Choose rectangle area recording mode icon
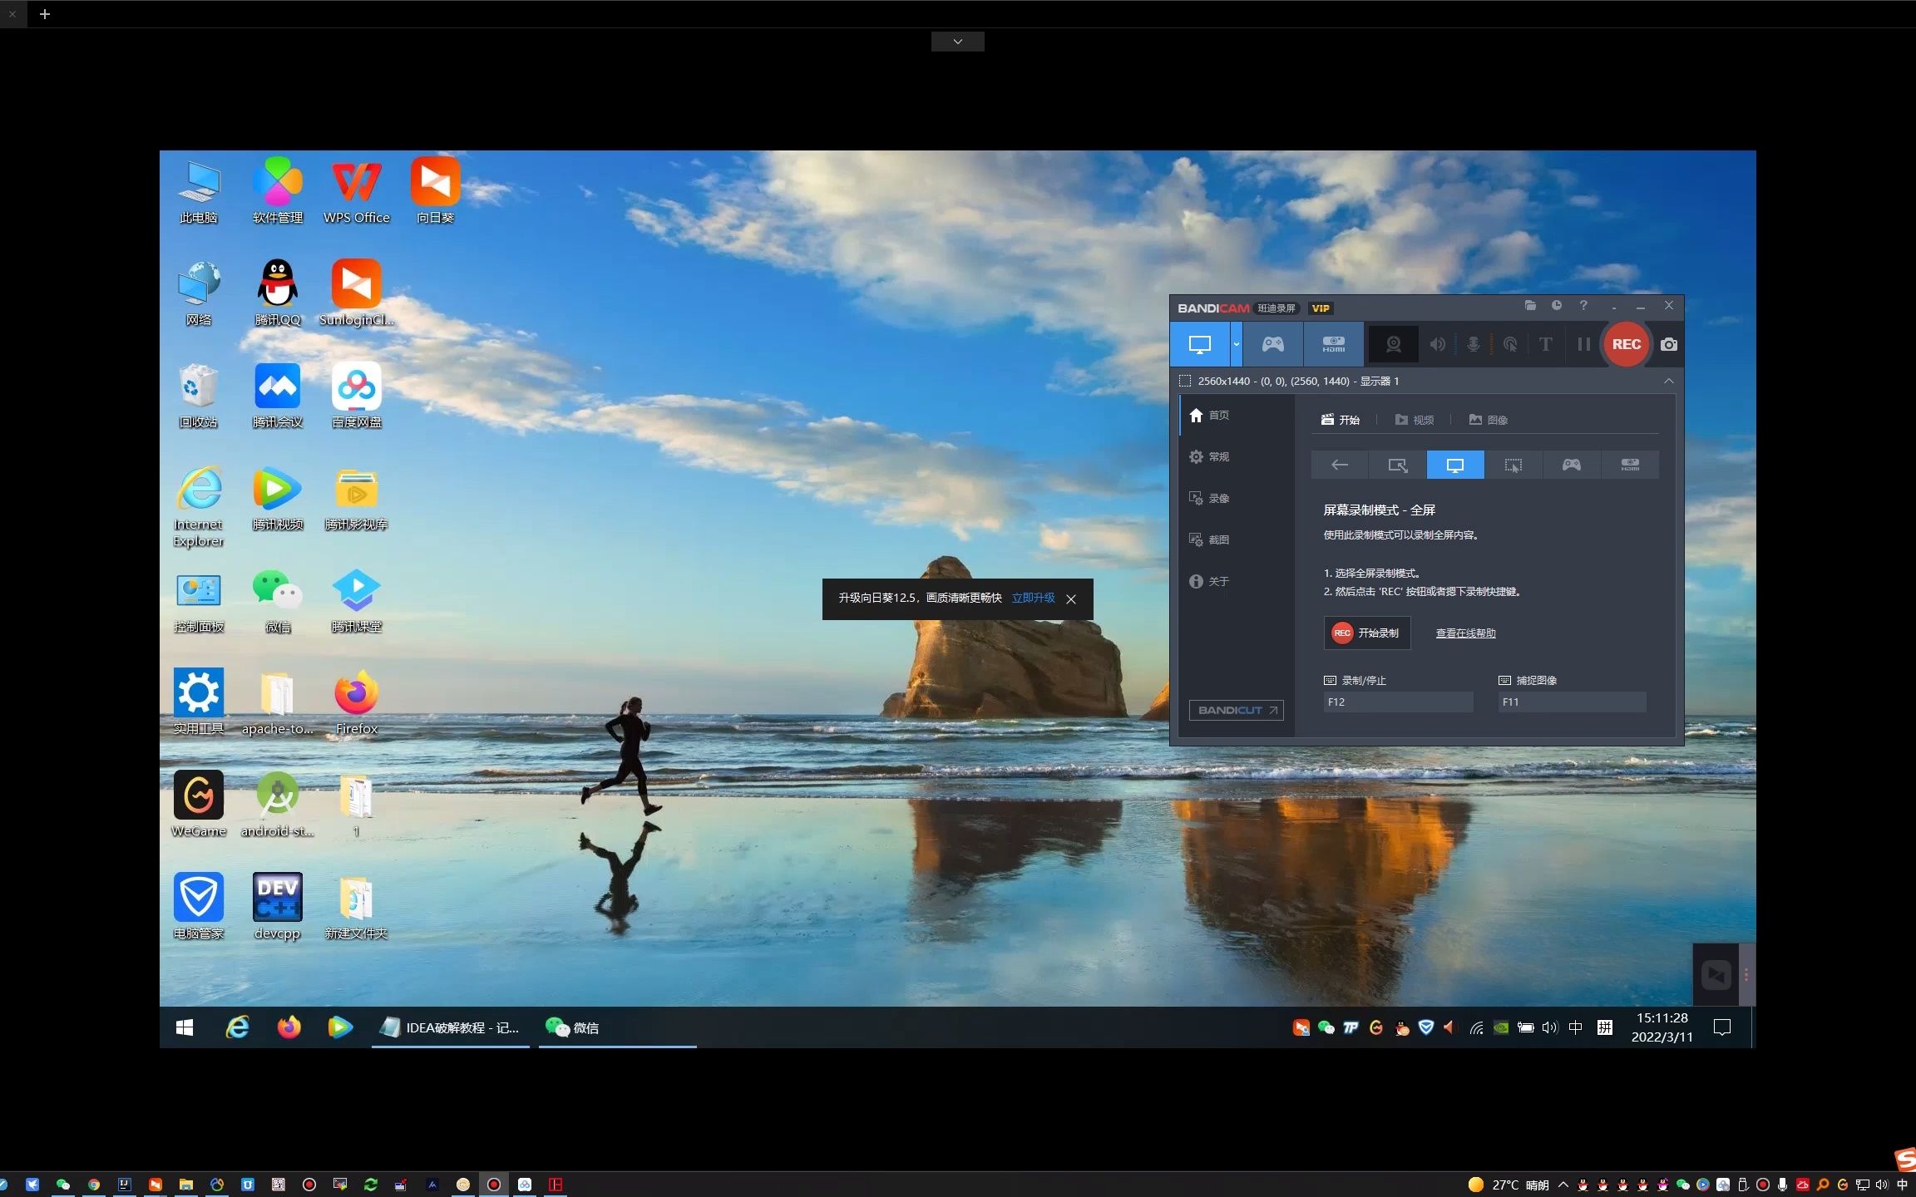The image size is (1916, 1197). [x=1397, y=465]
